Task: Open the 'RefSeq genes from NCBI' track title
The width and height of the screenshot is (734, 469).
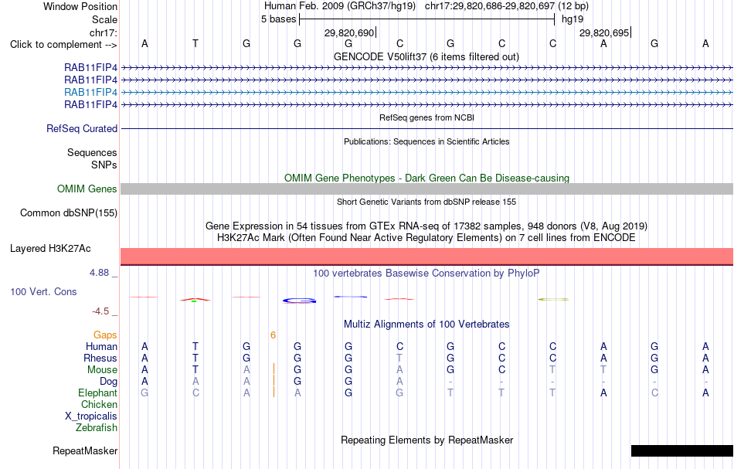Action: tap(426, 117)
